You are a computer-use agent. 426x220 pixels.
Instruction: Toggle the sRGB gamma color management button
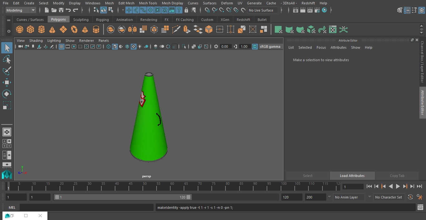(x=255, y=46)
